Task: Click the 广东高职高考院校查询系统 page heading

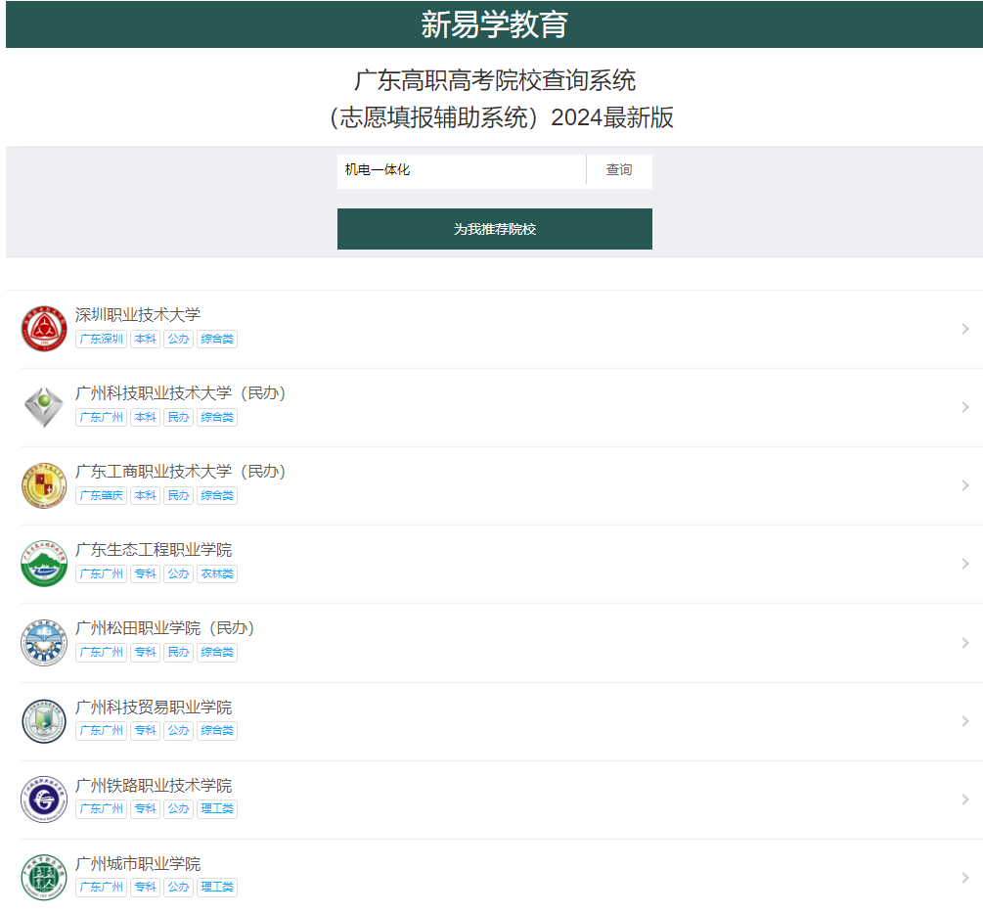Action: point(495,80)
